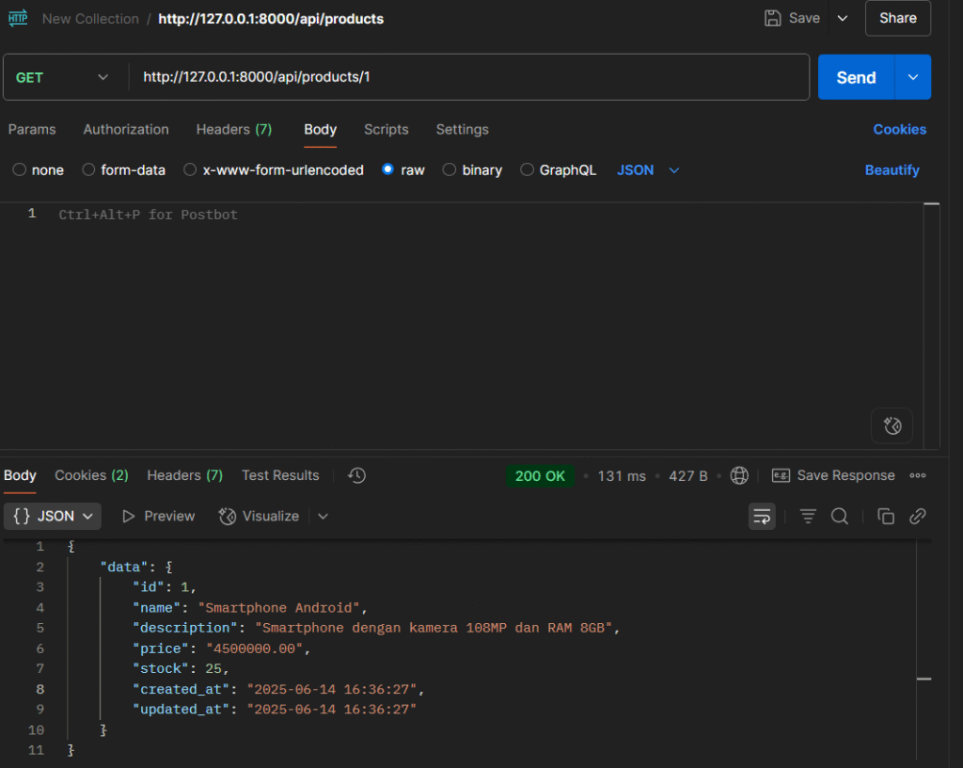
Task: Expand the JSON body format dropdown
Action: (x=649, y=170)
